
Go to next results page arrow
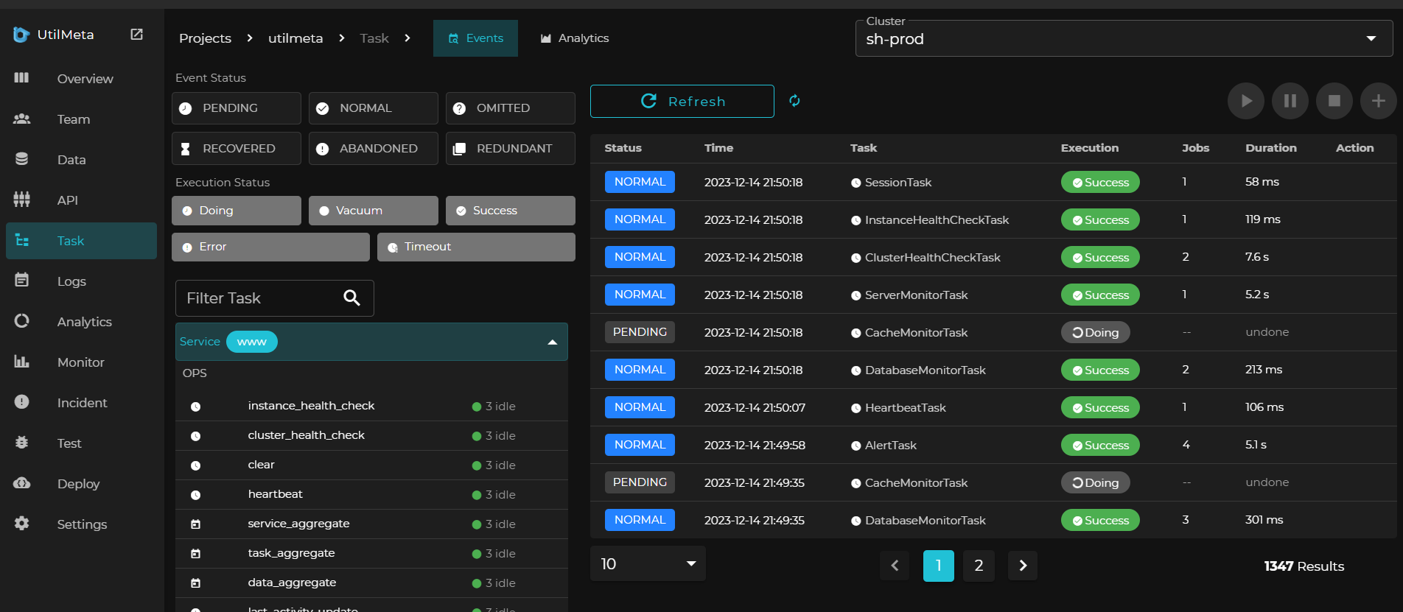pos(1022,566)
